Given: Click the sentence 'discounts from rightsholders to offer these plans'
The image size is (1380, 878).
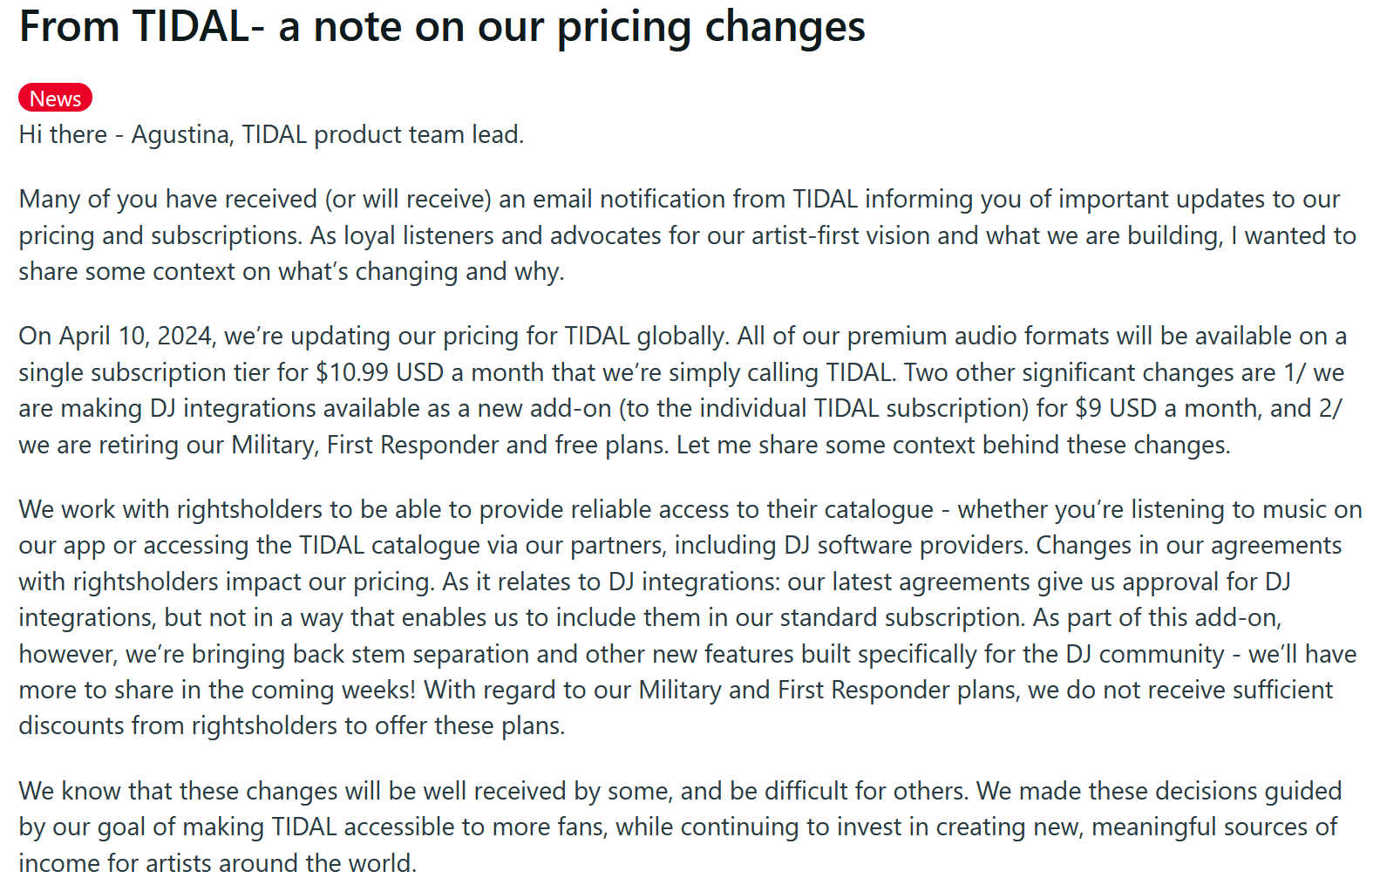Looking at the screenshot, I should tap(292, 726).
